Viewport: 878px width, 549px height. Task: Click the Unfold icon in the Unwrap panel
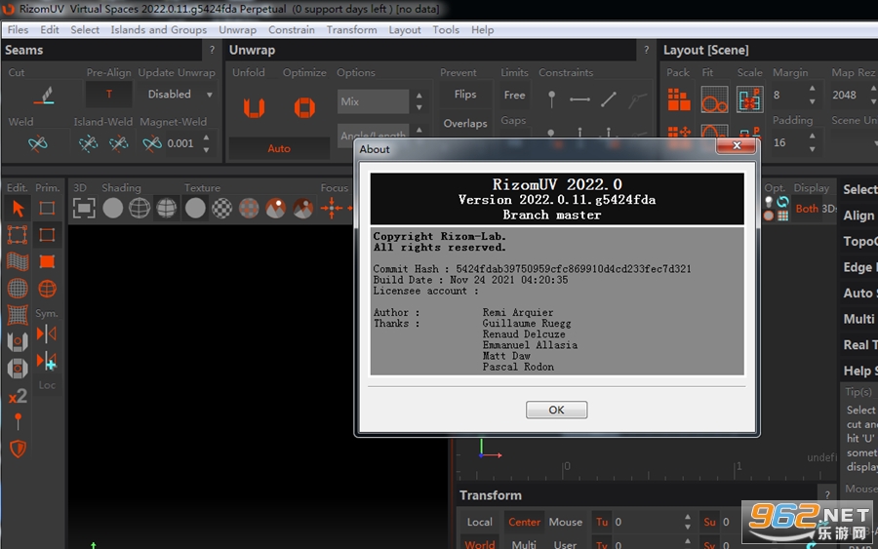click(254, 107)
